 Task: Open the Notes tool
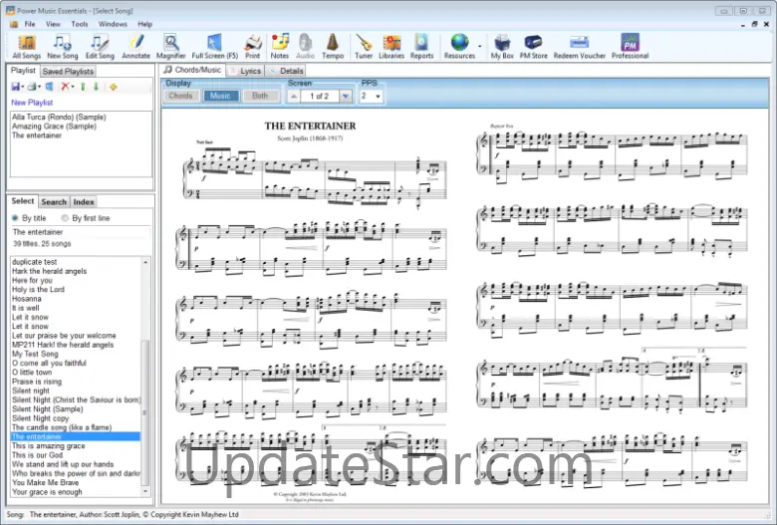pyautogui.click(x=280, y=47)
